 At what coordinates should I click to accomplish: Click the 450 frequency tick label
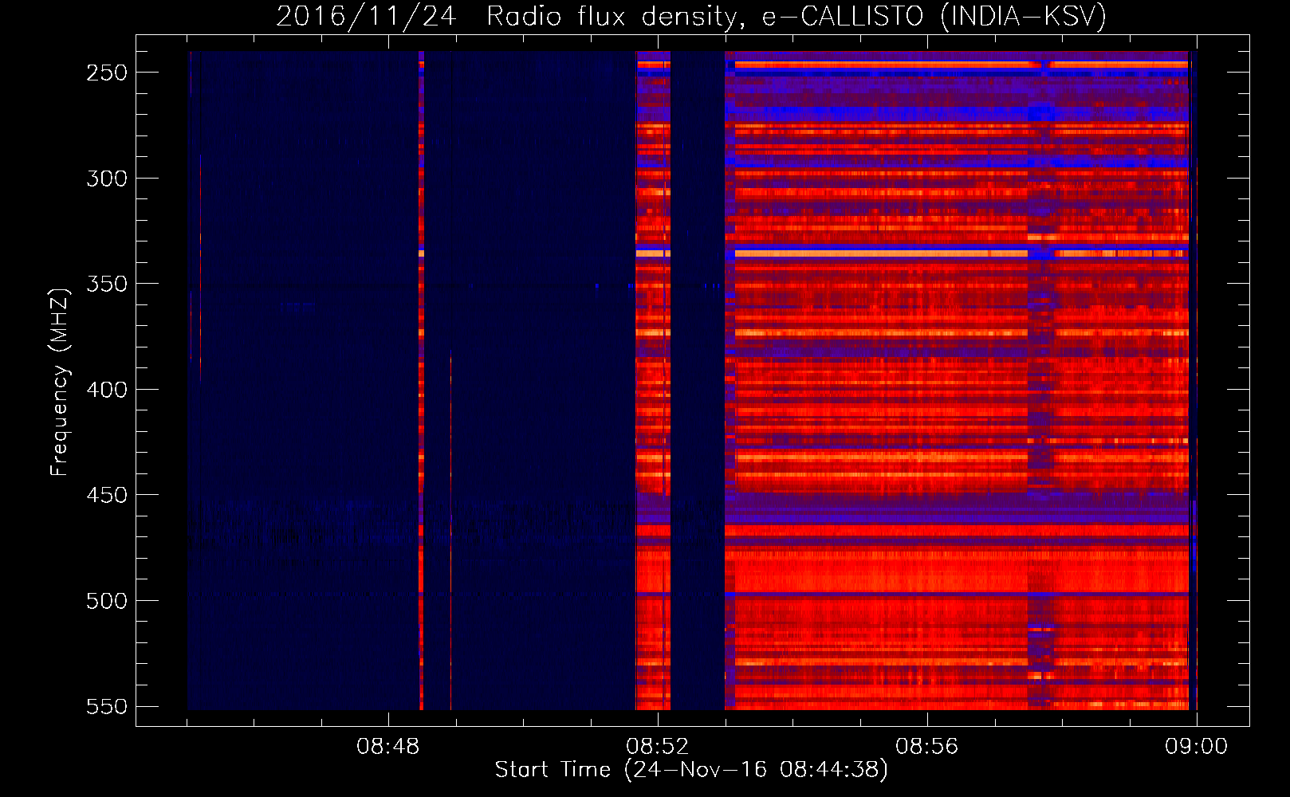[x=107, y=495]
